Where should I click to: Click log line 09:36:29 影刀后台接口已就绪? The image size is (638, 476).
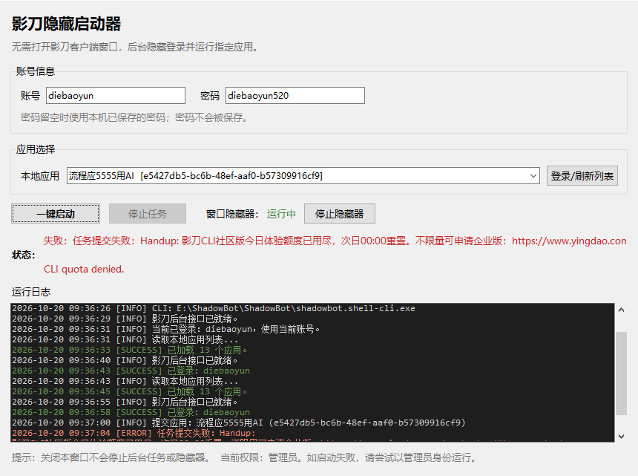(x=125, y=319)
